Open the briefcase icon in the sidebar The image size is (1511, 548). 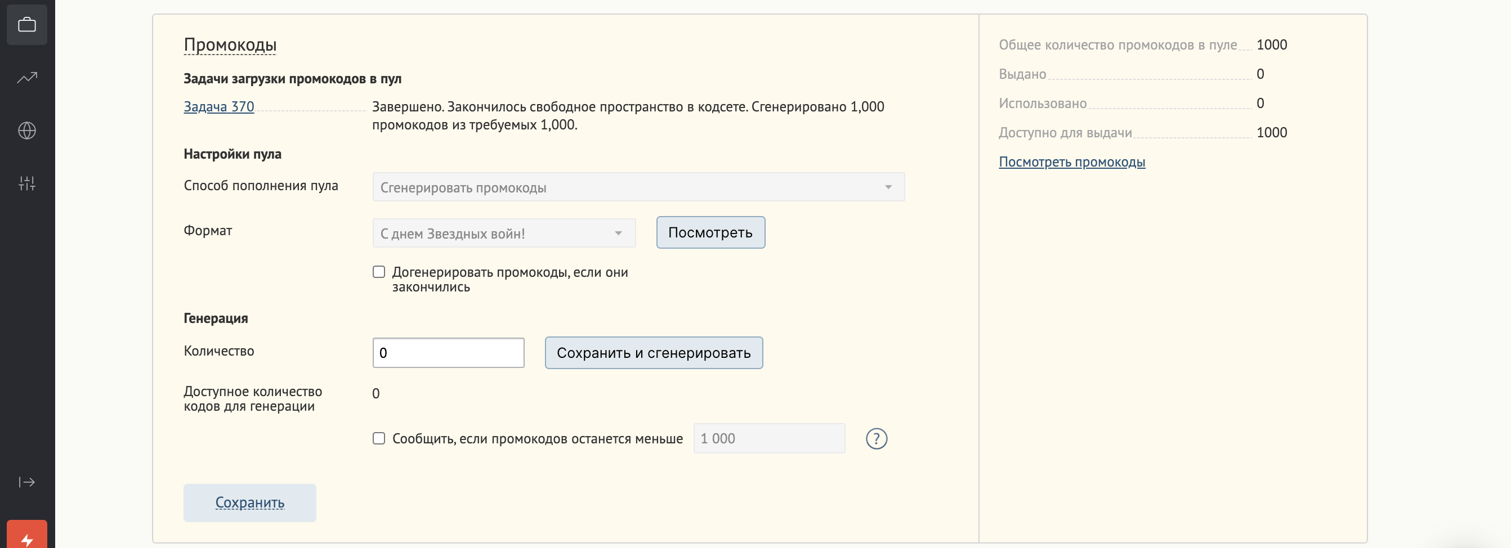click(x=27, y=25)
